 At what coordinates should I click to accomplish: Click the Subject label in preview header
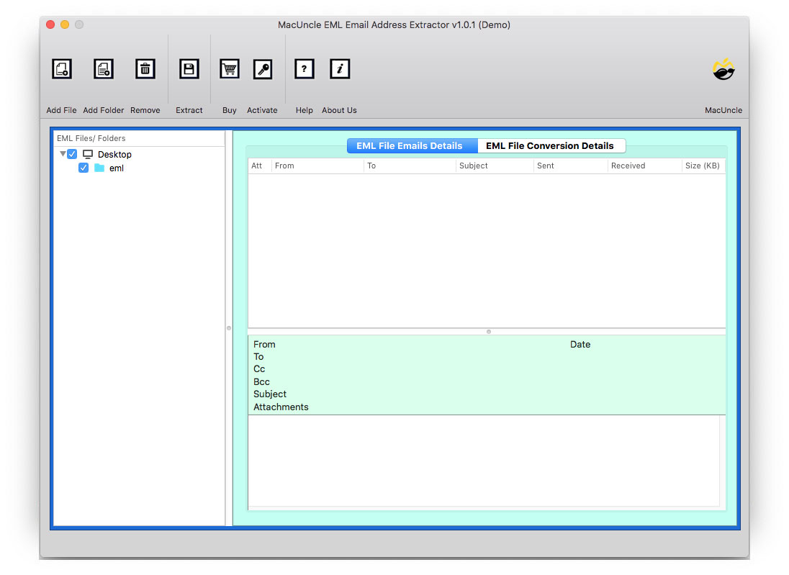(x=270, y=394)
